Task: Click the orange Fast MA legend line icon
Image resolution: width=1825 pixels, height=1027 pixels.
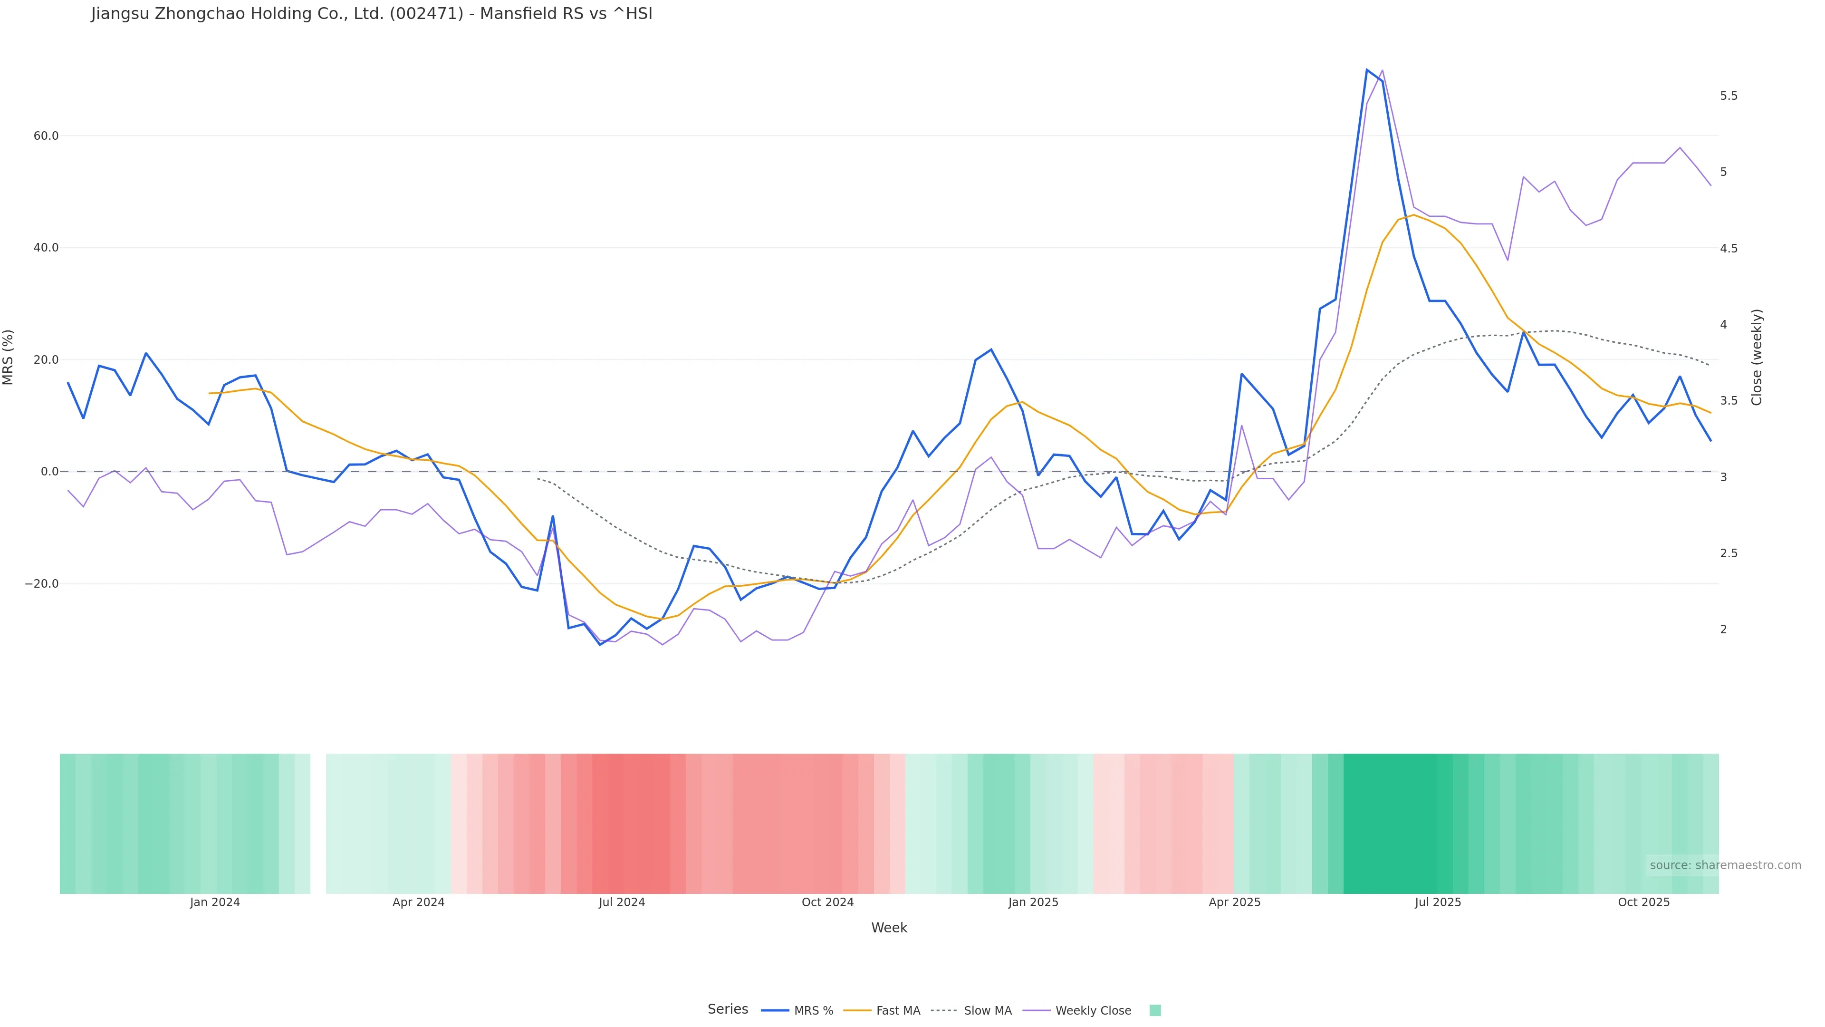Action: (x=857, y=1011)
